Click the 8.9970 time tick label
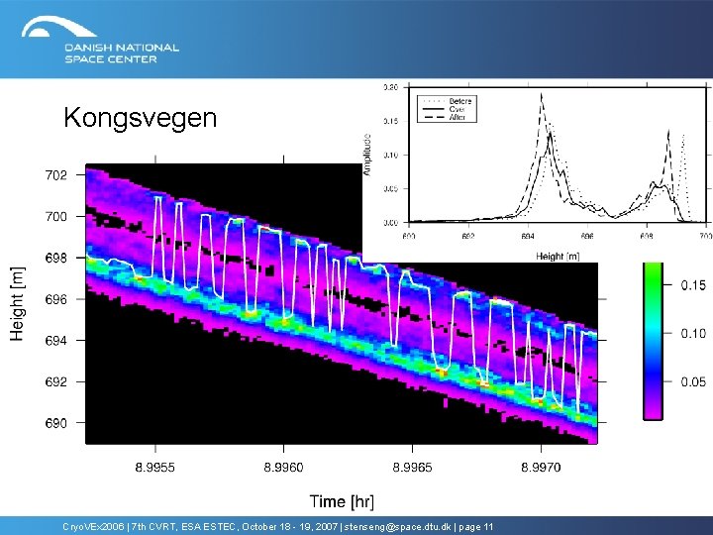 coord(541,468)
